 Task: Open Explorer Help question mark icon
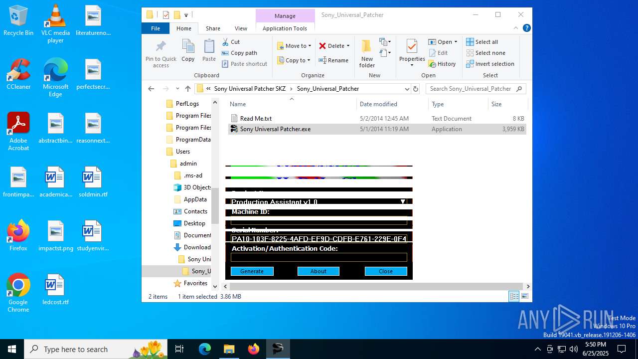pyautogui.click(x=526, y=28)
